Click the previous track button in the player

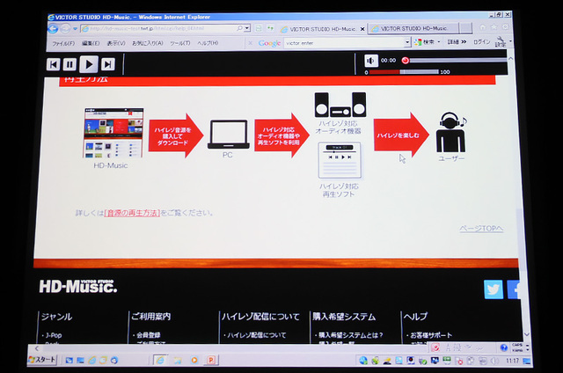[53, 64]
